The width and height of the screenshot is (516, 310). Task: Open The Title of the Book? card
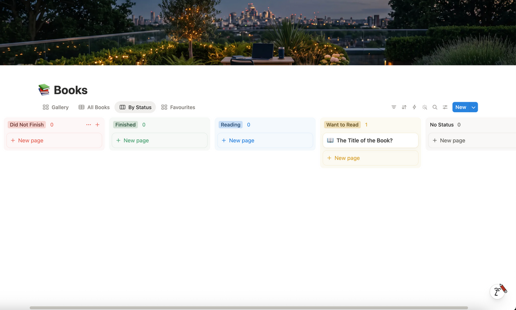pos(370,140)
